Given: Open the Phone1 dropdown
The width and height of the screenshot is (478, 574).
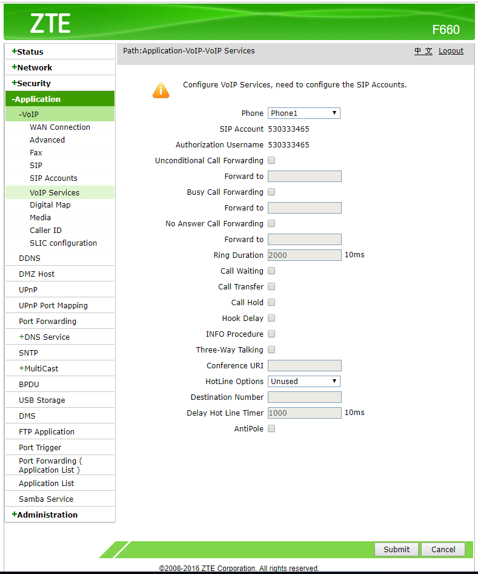Looking at the screenshot, I should (x=304, y=113).
